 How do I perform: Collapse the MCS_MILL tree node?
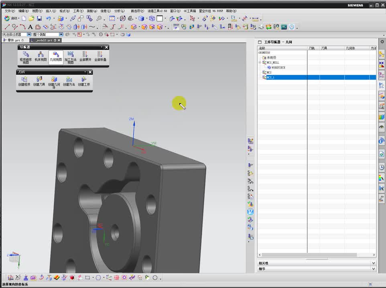pos(260,62)
